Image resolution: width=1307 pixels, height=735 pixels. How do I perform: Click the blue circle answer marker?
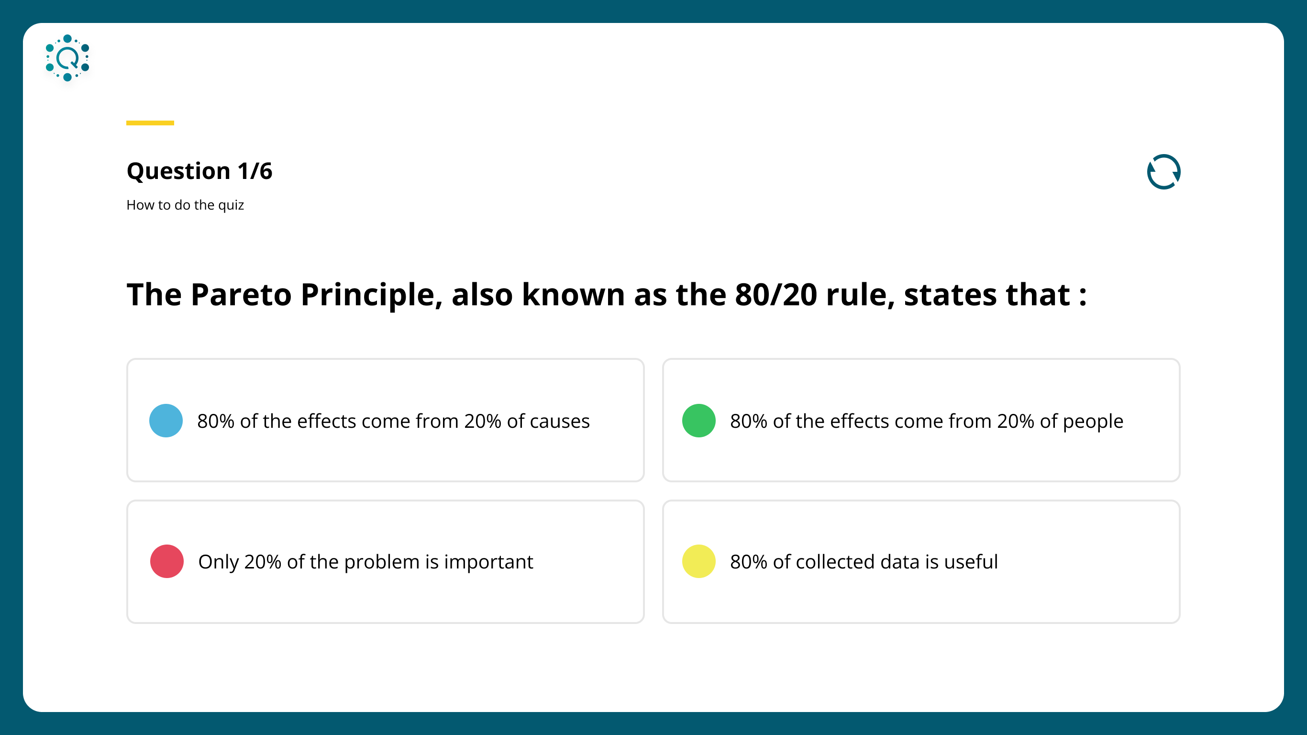pos(166,421)
